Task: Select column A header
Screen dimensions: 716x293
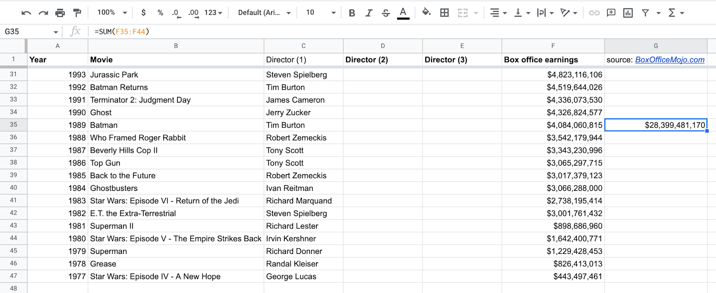Action: pyautogui.click(x=58, y=46)
